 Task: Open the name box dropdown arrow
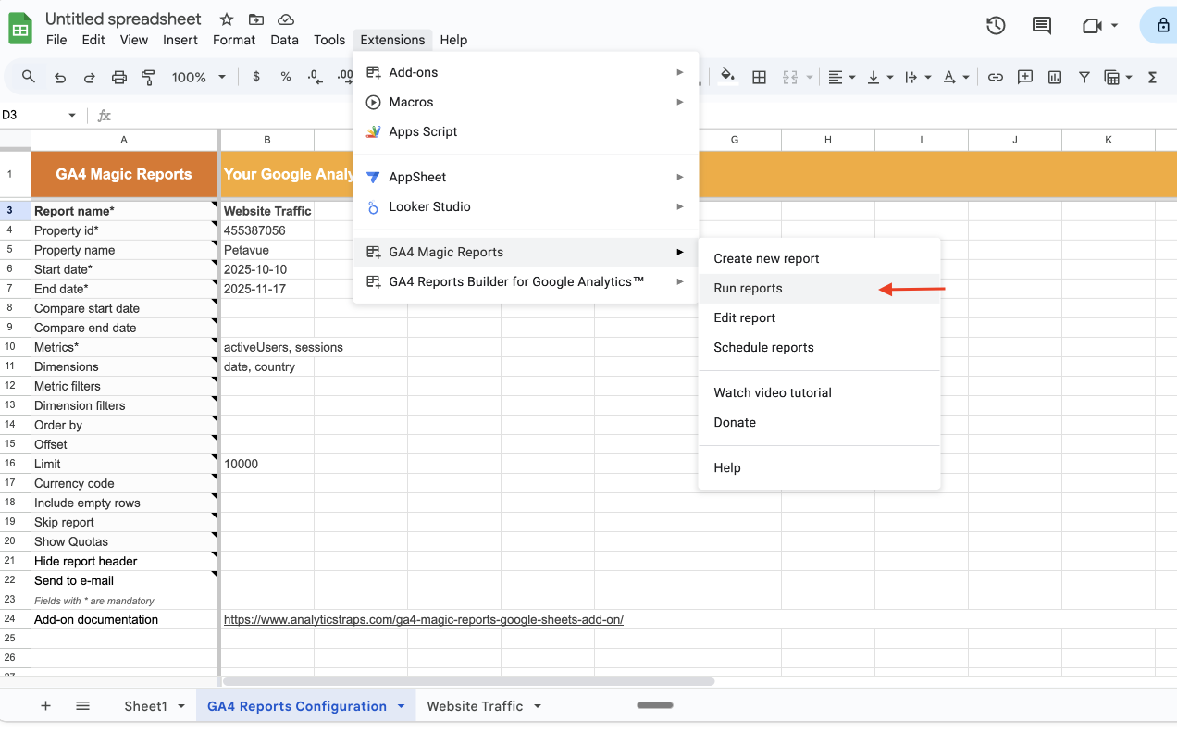pos(72,116)
